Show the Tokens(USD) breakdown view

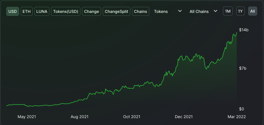point(66,11)
